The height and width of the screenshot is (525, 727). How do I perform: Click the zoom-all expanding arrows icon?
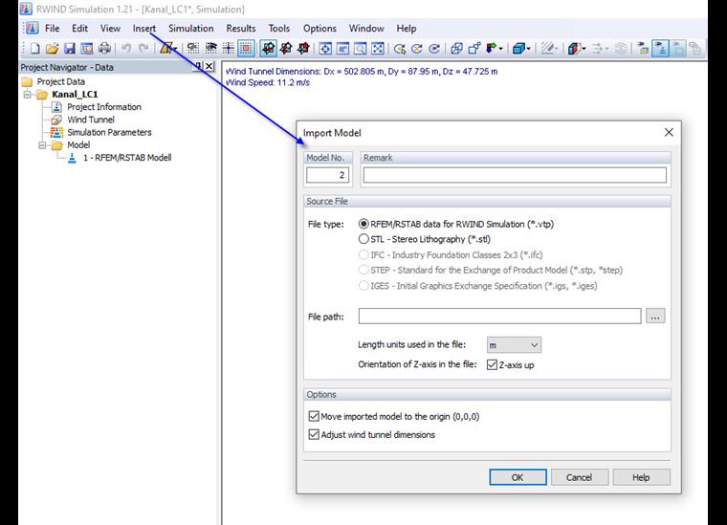point(378,48)
